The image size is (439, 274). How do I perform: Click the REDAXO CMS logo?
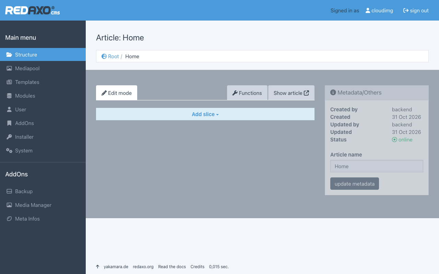click(x=33, y=10)
